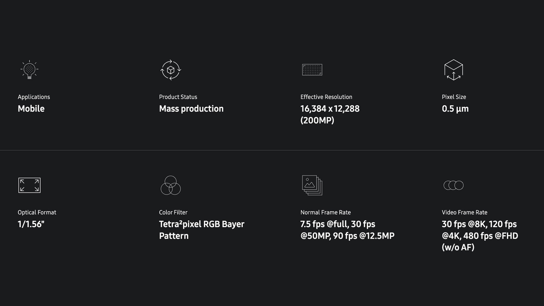Click the 0.5 µm pixel size value
Viewport: 544px width, 306px height.
pyautogui.click(x=455, y=109)
